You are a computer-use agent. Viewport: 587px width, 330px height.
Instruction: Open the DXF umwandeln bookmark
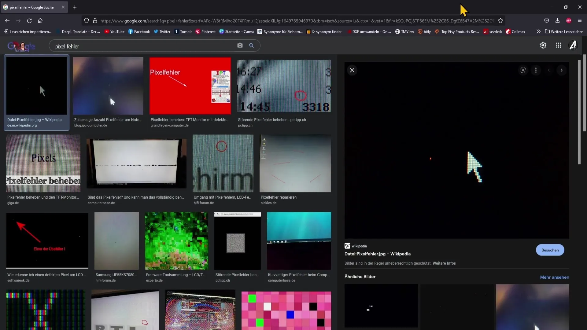click(x=369, y=31)
